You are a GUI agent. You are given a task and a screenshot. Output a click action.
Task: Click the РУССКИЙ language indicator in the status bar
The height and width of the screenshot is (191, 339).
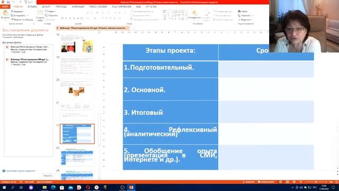click(x=29, y=182)
